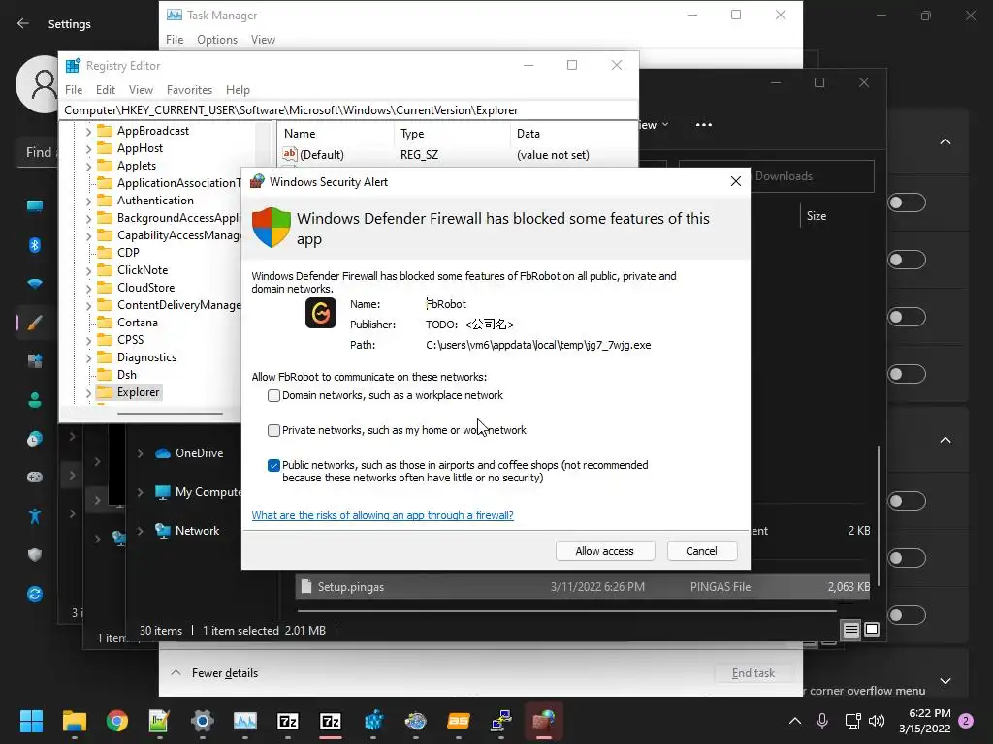
Task: Click the microphone icon in system tray
Action: (x=822, y=721)
